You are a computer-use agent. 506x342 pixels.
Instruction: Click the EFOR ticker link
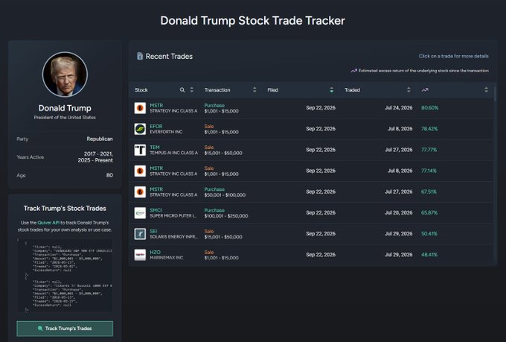coord(156,127)
